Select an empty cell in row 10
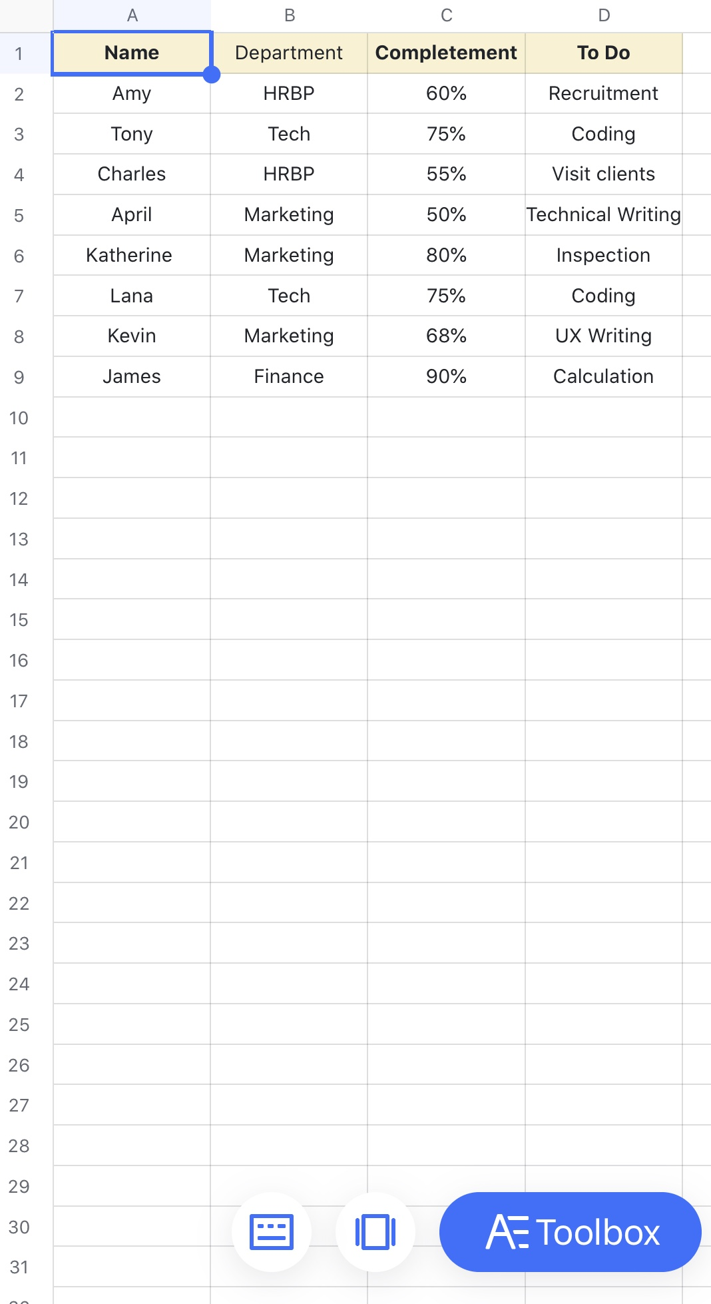Image resolution: width=711 pixels, height=1304 pixels. coord(288,418)
